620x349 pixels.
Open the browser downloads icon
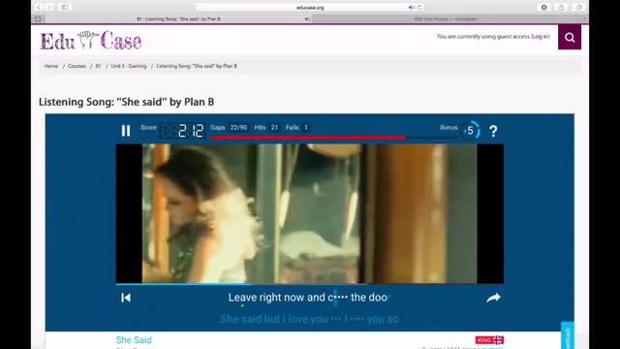point(544,7)
